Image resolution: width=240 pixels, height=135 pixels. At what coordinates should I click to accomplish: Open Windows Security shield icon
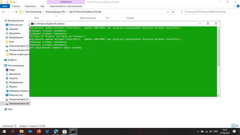point(48,131)
